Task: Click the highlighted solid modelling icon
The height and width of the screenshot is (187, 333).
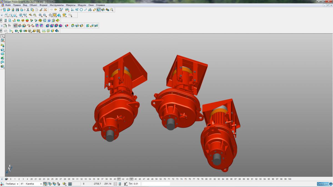Action: 99,10
